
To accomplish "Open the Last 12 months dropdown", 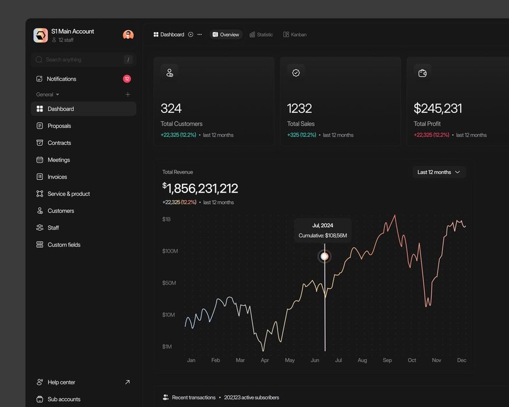I will pos(439,172).
